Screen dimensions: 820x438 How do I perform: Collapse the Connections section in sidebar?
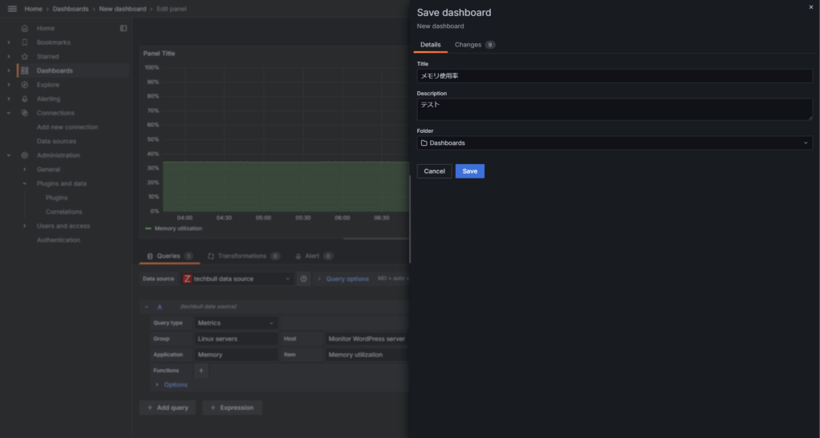tap(9, 113)
